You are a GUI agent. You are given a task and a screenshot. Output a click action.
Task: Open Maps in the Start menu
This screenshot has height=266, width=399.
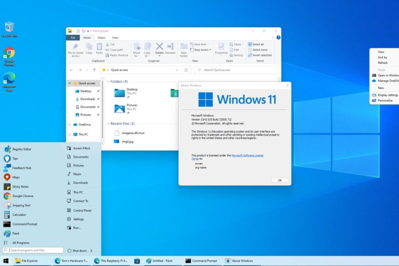12,177
